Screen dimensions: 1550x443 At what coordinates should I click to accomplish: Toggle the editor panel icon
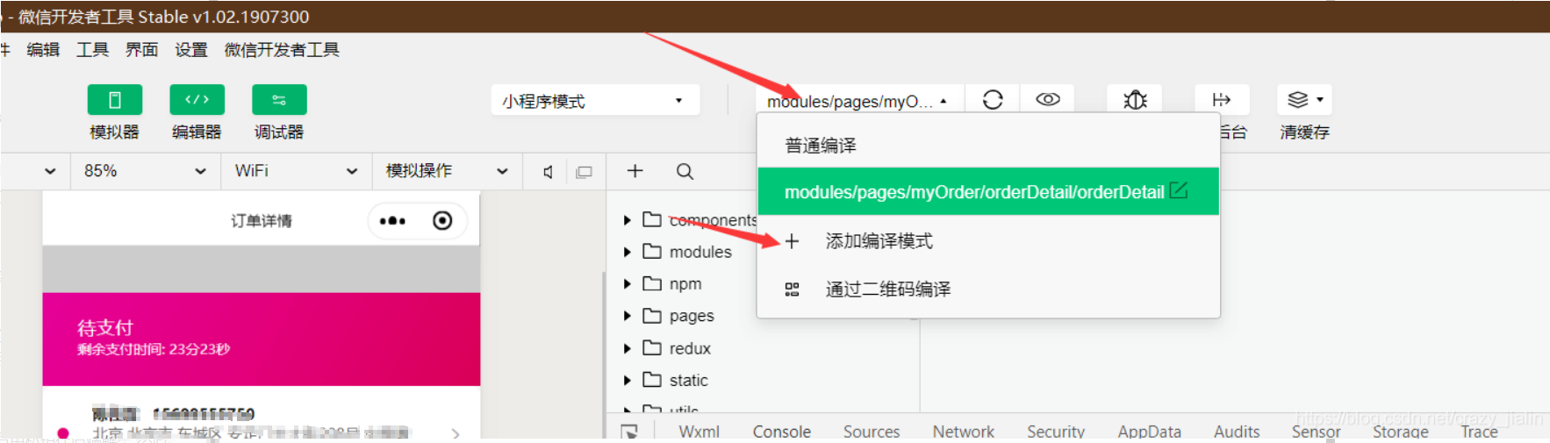[197, 100]
